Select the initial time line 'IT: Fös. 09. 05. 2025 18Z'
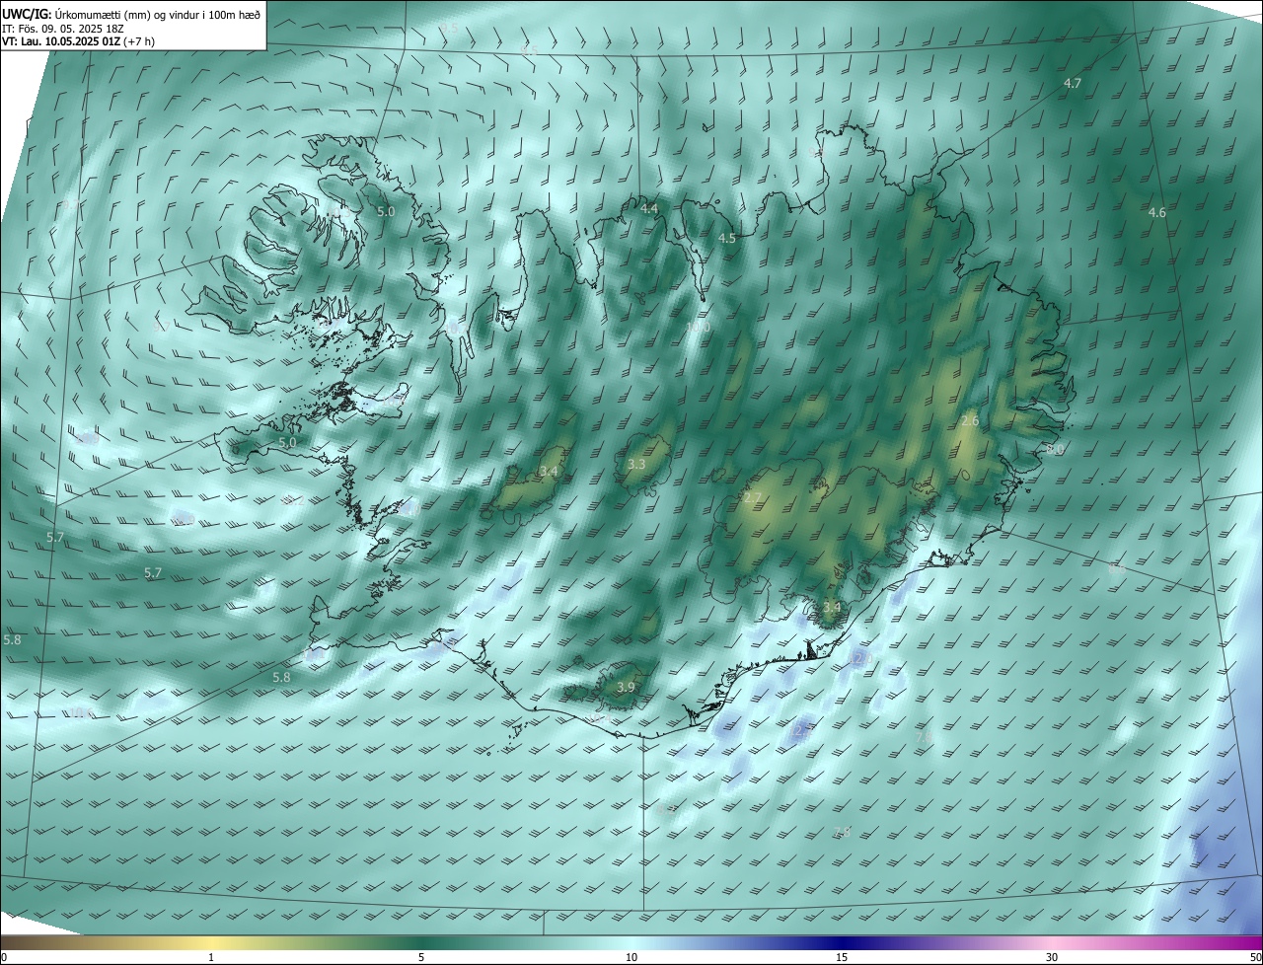The image size is (1263, 965). [62, 28]
